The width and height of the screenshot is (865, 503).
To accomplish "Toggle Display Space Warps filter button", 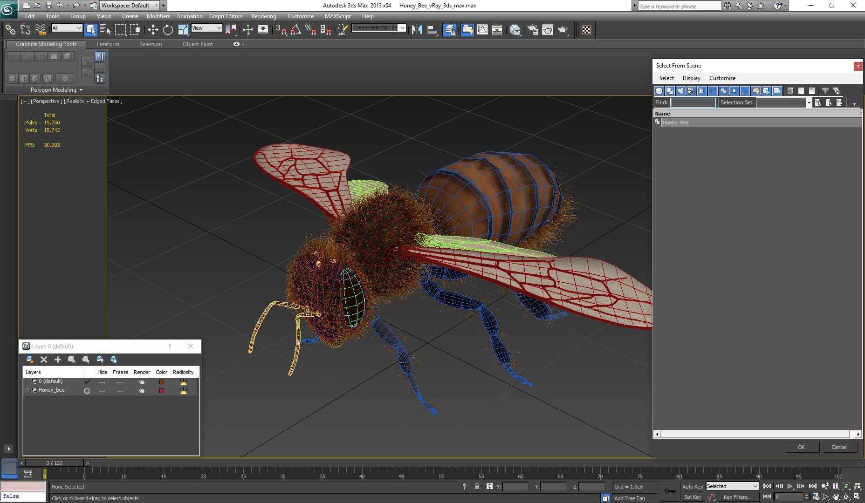I will click(713, 91).
